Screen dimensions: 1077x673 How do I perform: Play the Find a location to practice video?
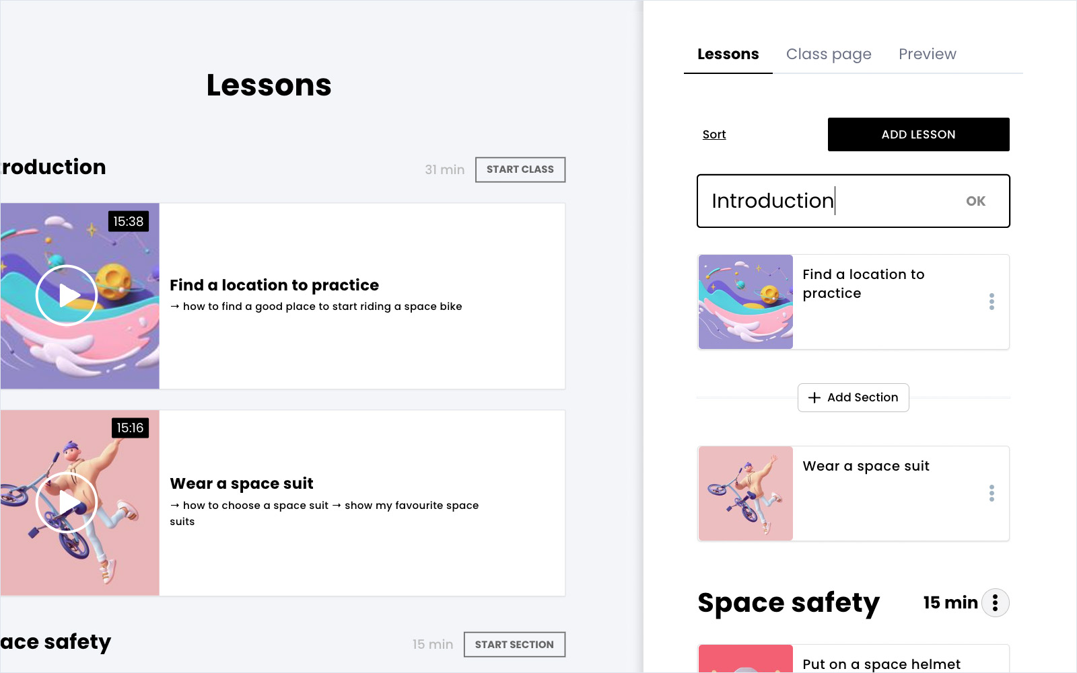pyautogui.click(x=67, y=295)
